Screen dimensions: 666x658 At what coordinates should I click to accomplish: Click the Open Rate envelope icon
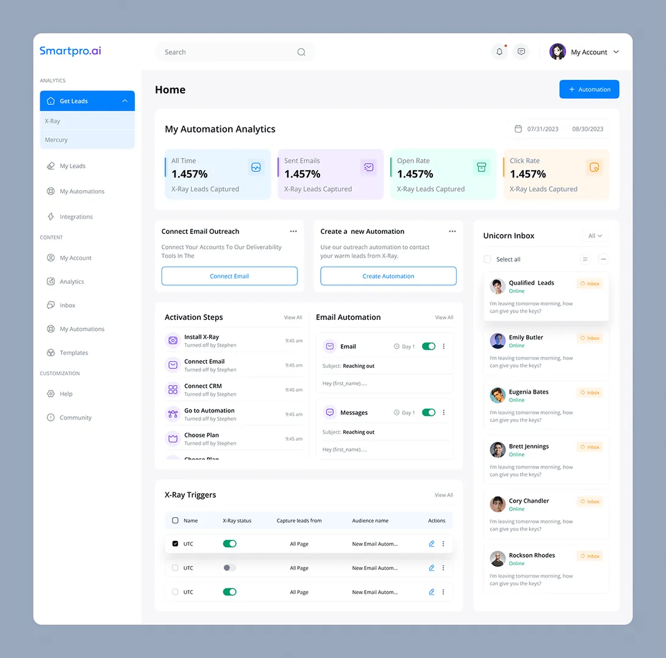481,167
